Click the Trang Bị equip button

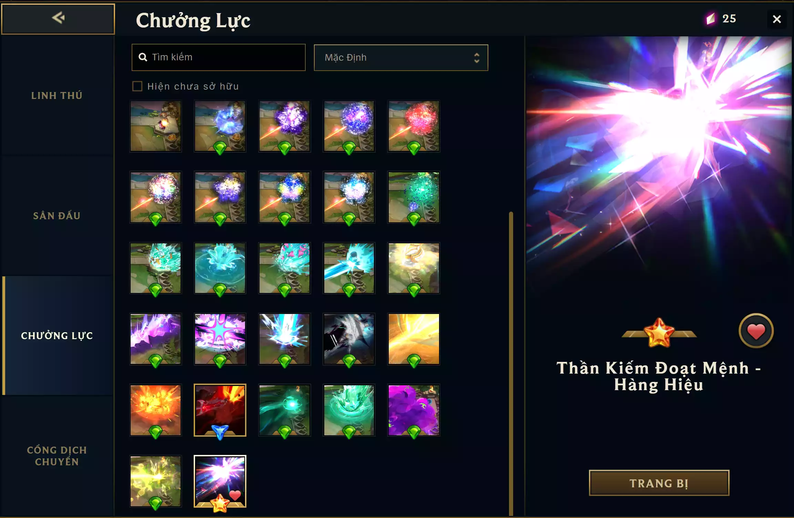click(x=659, y=483)
